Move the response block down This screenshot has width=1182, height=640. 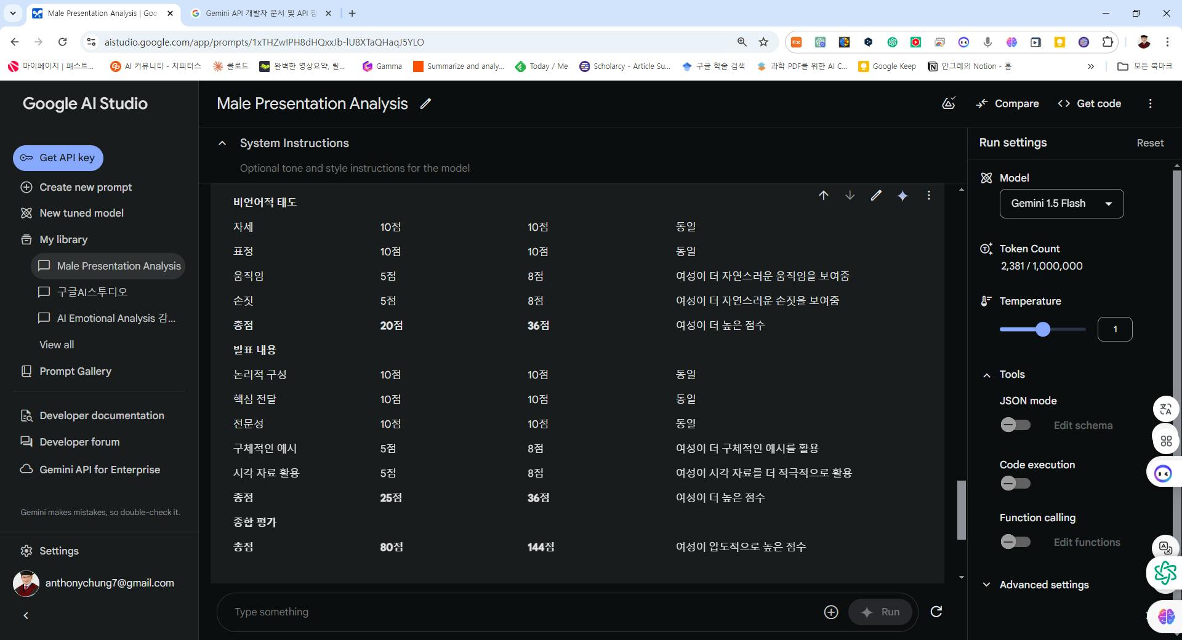click(x=850, y=196)
